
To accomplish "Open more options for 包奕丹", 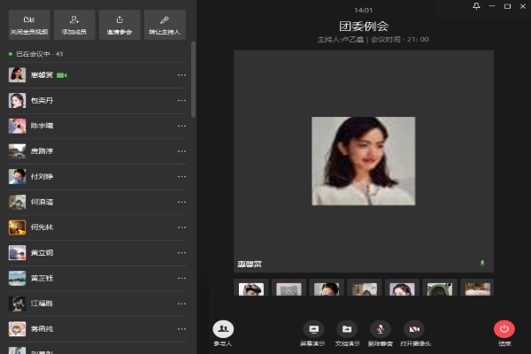I will click(181, 101).
